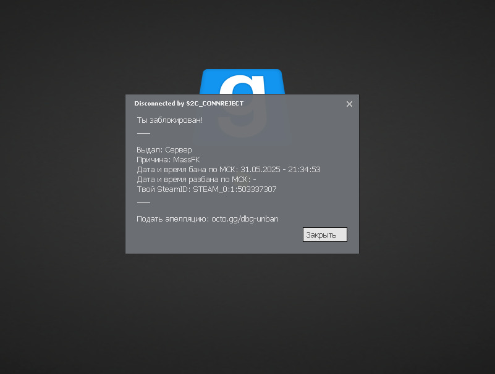Screen dimensions: 495x374
Task: Click the 'Выдал:' label
Action: pyautogui.click(x=150, y=150)
